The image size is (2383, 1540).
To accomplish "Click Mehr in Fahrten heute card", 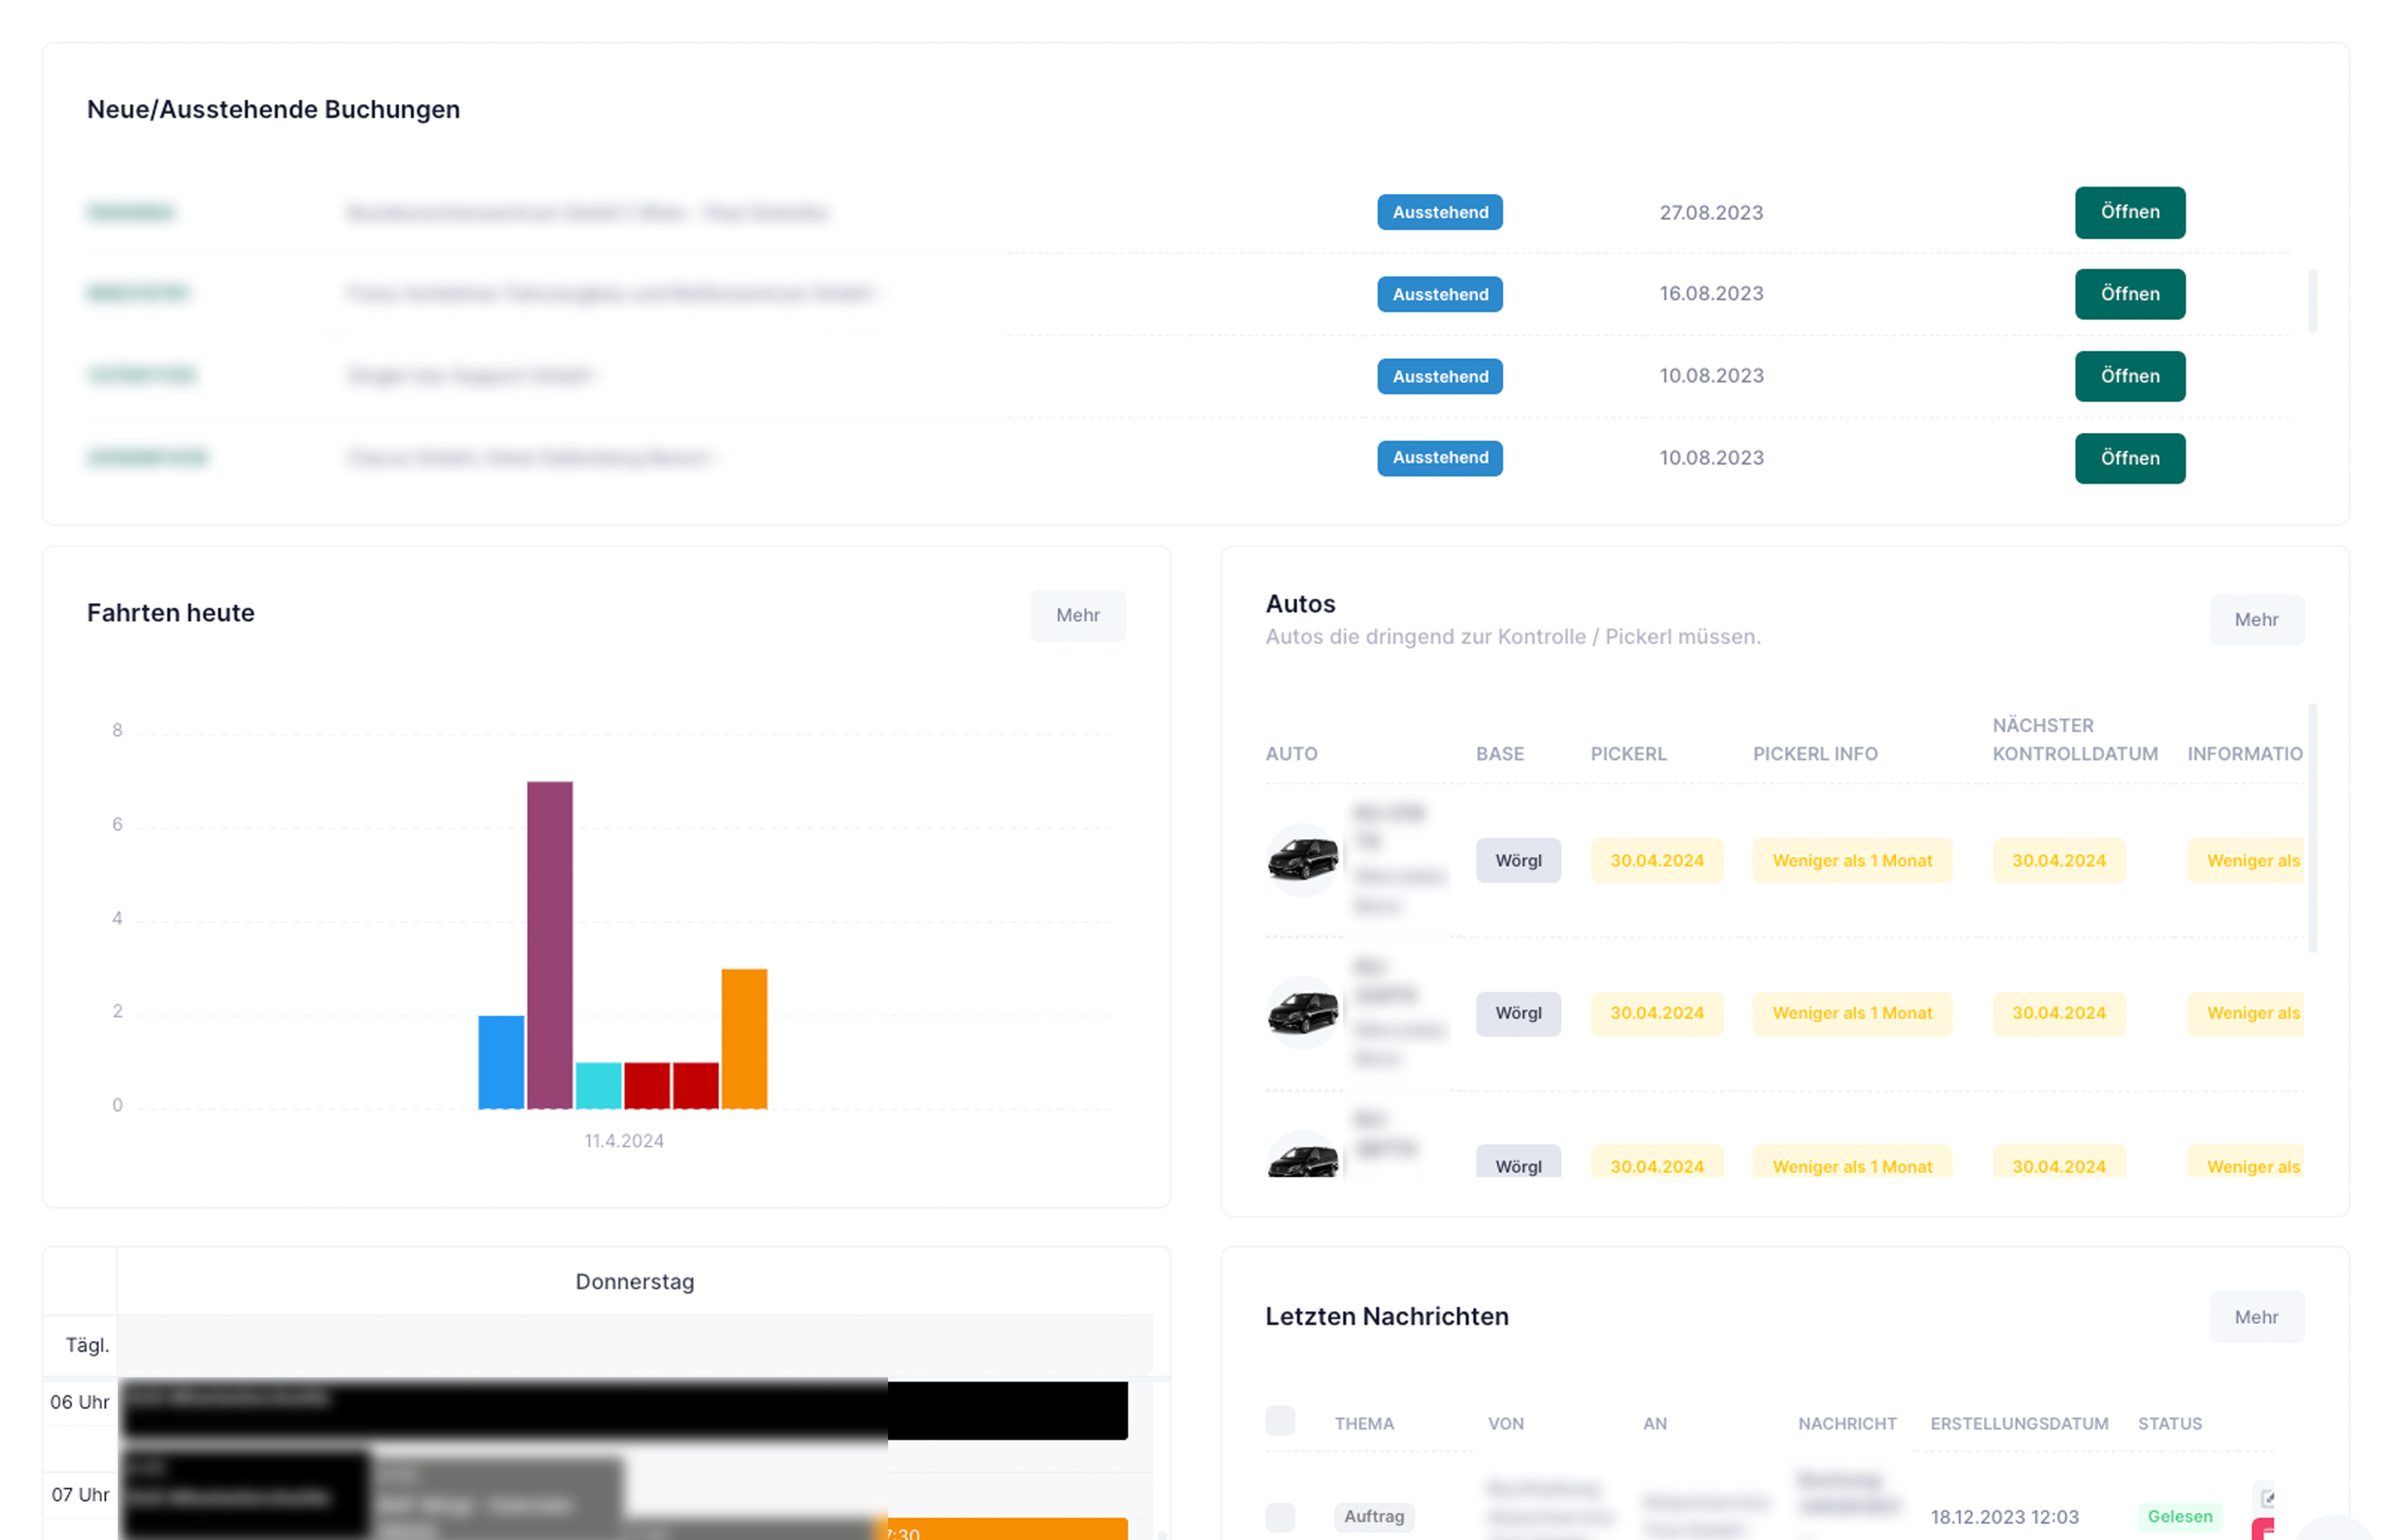I will pos(1077,615).
